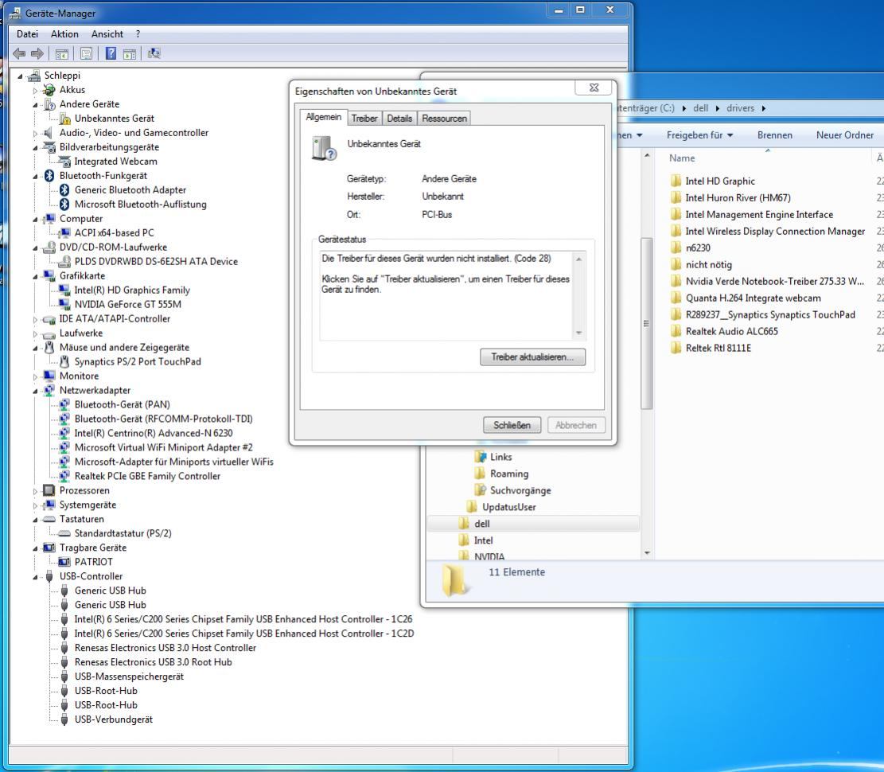Click the scan for hardware changes icon
884x772 pixels.
coord(154,53)
